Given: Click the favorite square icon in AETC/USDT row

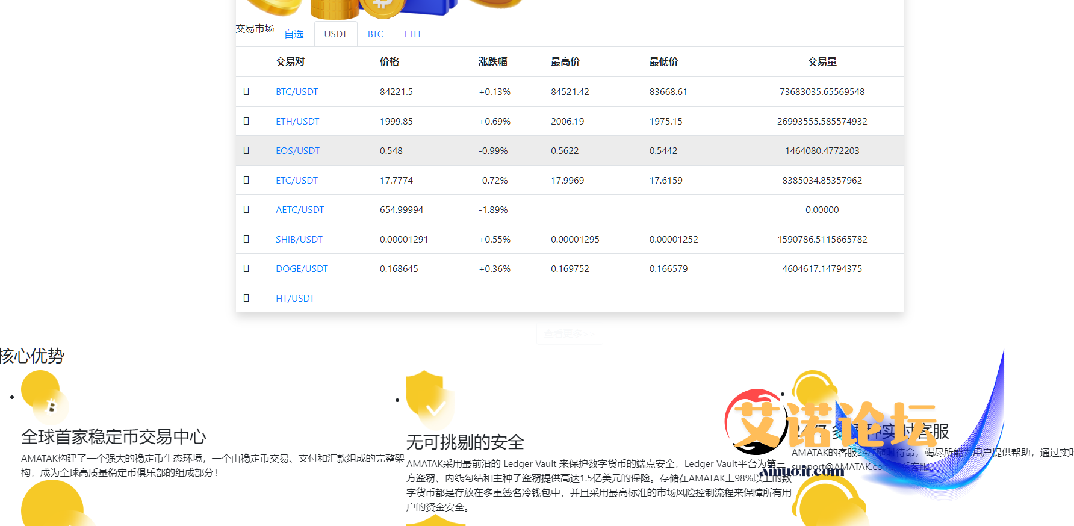Looking at the screenshot, I should coord(246,209).
